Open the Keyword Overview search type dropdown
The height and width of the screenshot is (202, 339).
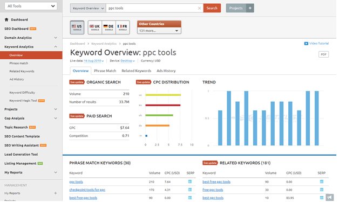click(88, 8)
